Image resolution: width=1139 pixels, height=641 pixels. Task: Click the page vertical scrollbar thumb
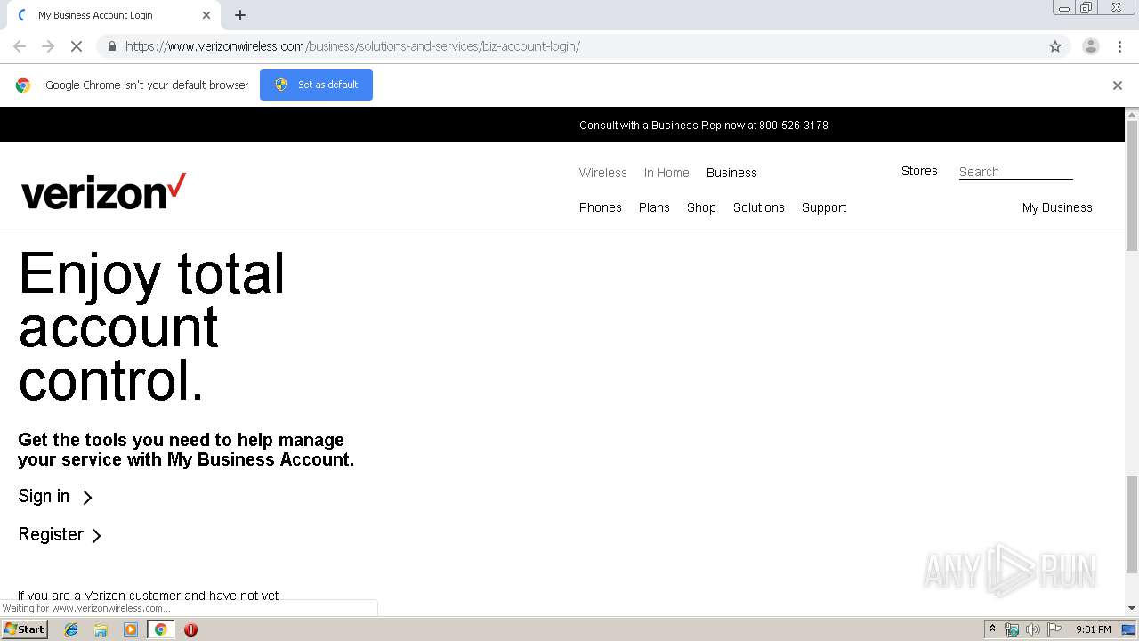(x=1132, y=185)
